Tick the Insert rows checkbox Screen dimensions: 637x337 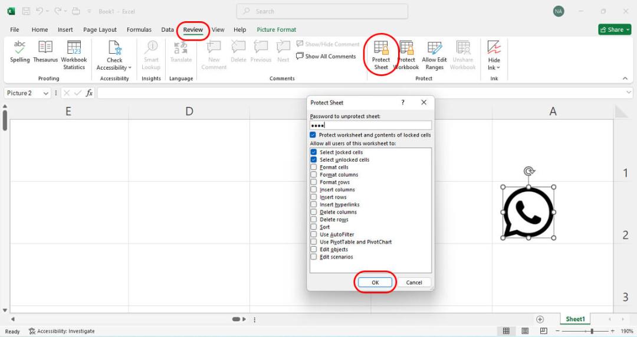pyautogui.click(x=314, y=197)
